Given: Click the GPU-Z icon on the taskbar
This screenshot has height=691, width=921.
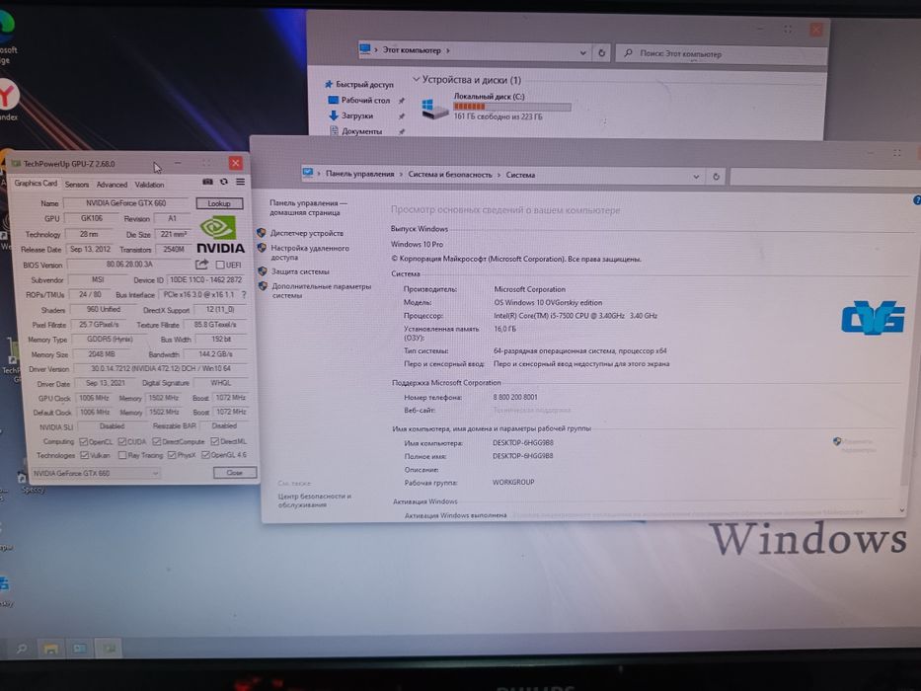Looking at the screenshot, I should 110,649.
